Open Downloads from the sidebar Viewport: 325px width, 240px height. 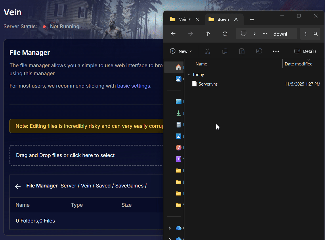[x=178, y=113]
